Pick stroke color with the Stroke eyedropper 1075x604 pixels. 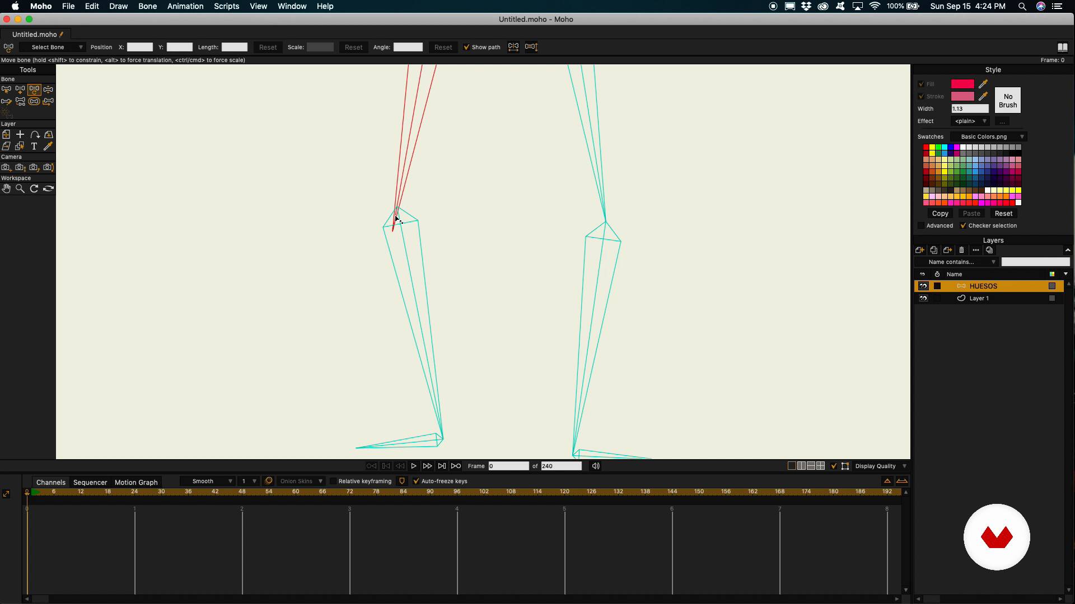[983, 96]
